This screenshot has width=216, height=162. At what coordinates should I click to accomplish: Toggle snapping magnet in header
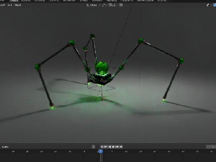pyautogui.click(x=110, y=5)
